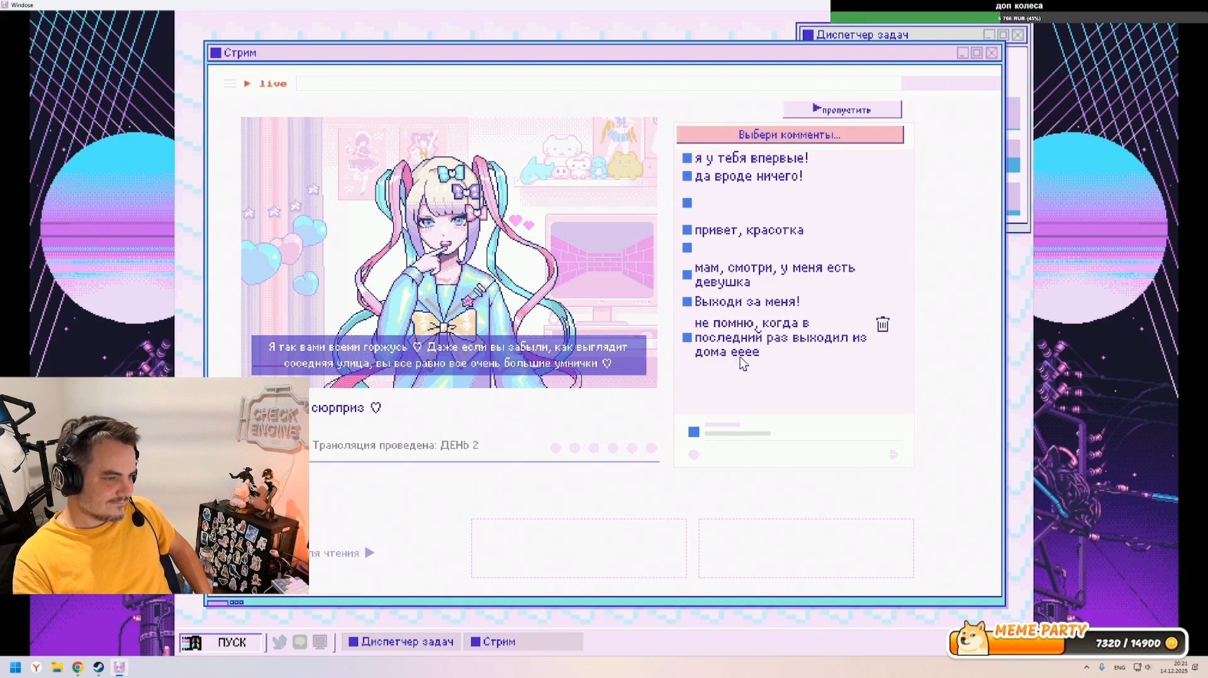1208x678 pixels.
Task: Switch the ENG input language
Action: 1120,667
